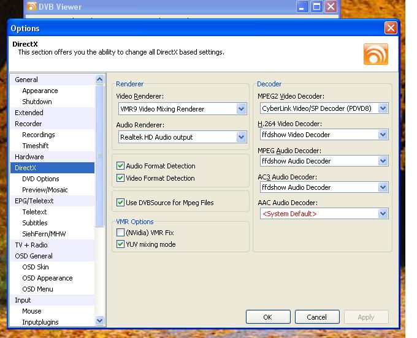Expand the MPEG2 Video Decoder dropdown
Screen dimensions: 417x338
383,108
